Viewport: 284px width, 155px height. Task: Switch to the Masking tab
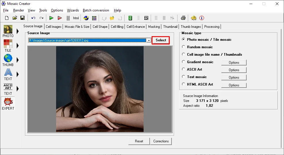coord(154,27)
